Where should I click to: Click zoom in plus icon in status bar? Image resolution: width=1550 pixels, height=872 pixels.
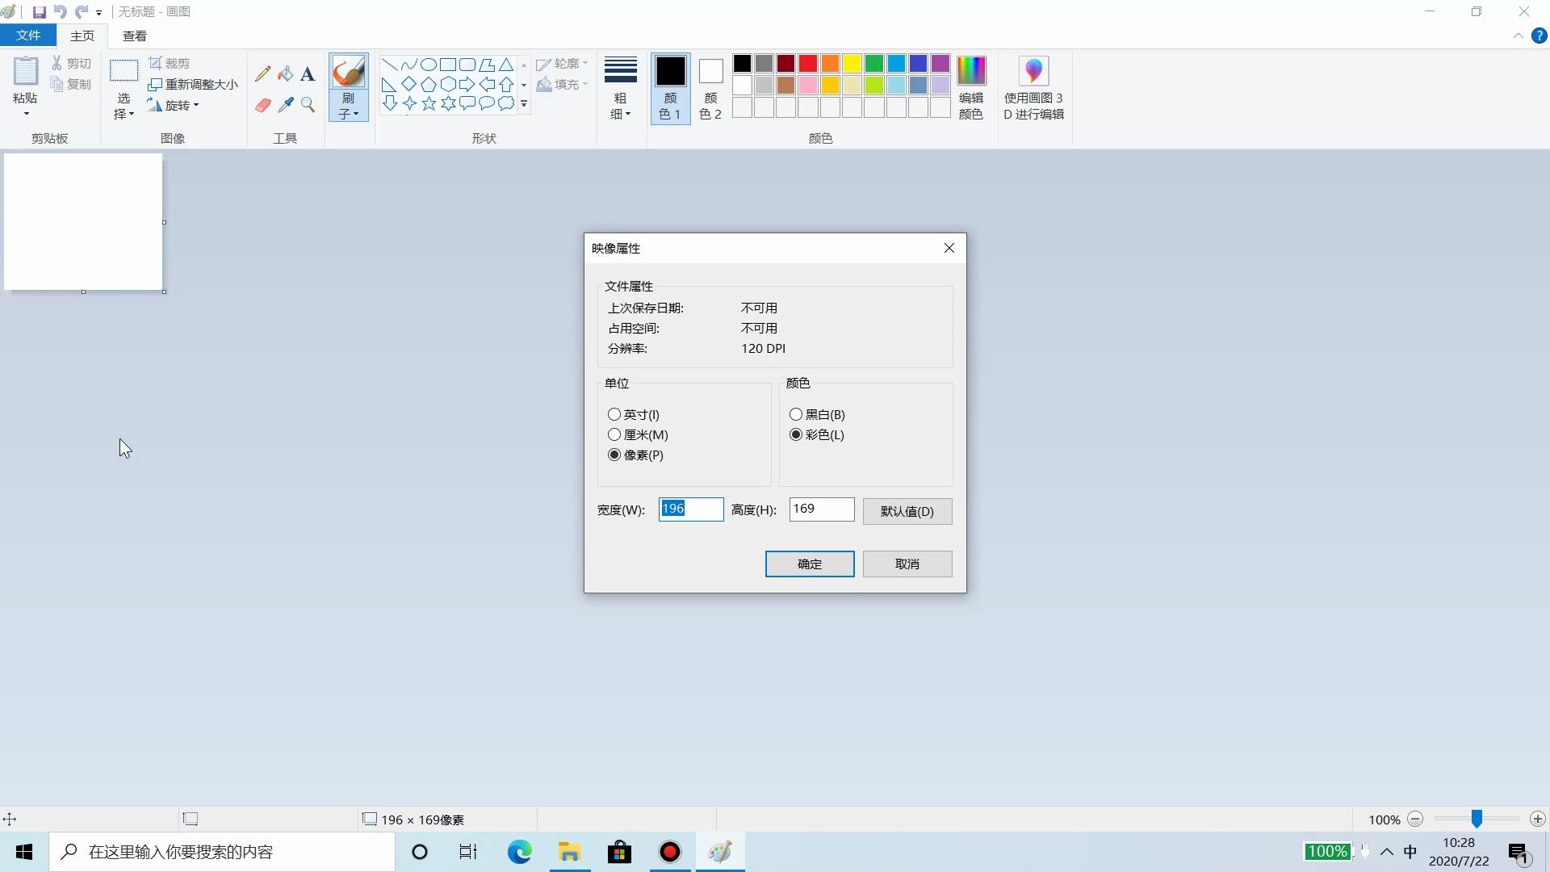coord(1538,819)
